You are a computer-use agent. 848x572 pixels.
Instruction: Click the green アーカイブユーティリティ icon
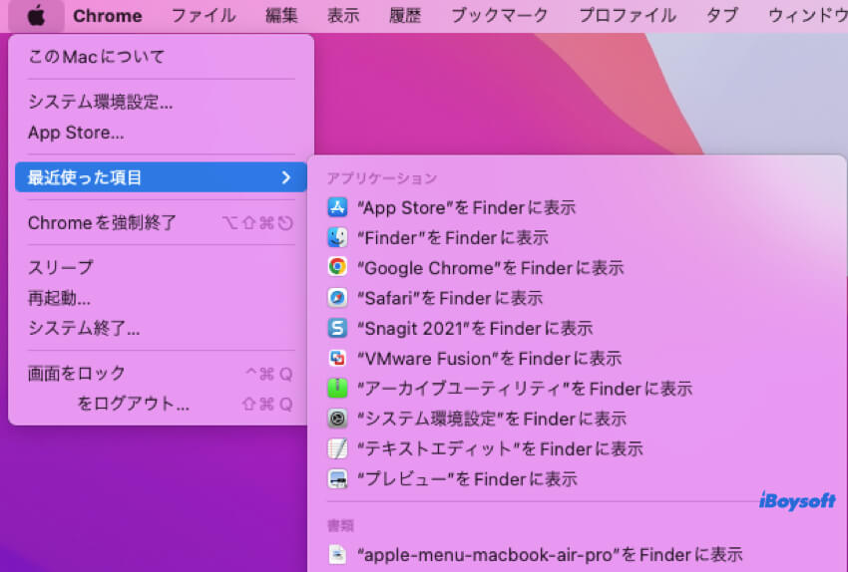[x=337, y=389]
